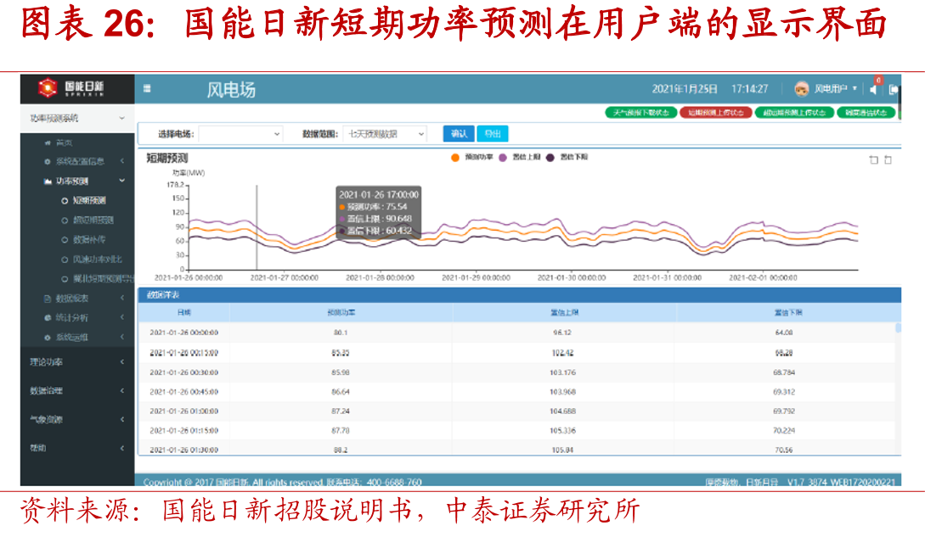The height and width of the screenshot is (537, 925).
Task: Click the 超短期预测上传状态 status pill
Action: point(794,113)
